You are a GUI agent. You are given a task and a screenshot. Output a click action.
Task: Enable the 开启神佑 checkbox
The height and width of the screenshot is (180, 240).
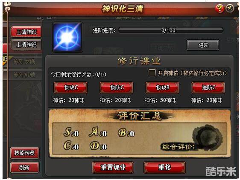pos(152,73)
